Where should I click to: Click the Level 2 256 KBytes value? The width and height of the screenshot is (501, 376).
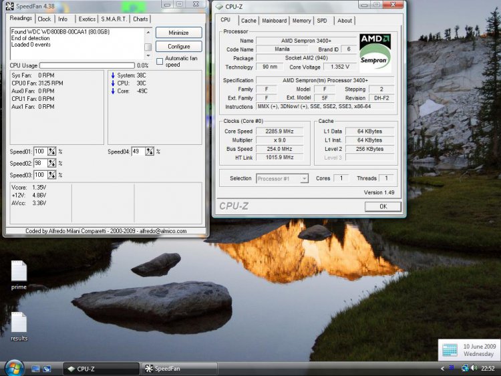[x=369, y=149]
